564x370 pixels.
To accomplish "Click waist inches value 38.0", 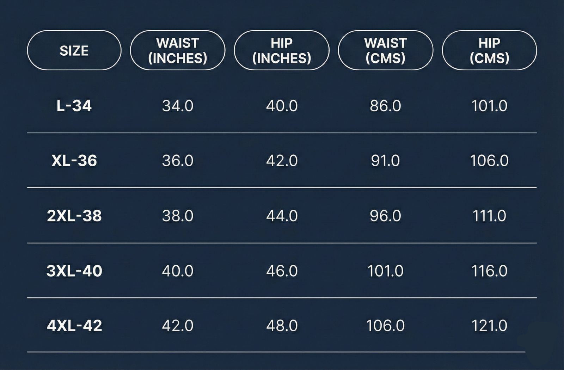I will (178, 216).
